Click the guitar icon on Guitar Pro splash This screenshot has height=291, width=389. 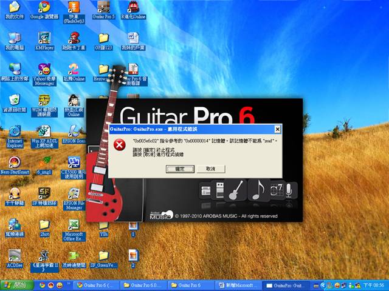pyautogui.click(x=235, y=190)
